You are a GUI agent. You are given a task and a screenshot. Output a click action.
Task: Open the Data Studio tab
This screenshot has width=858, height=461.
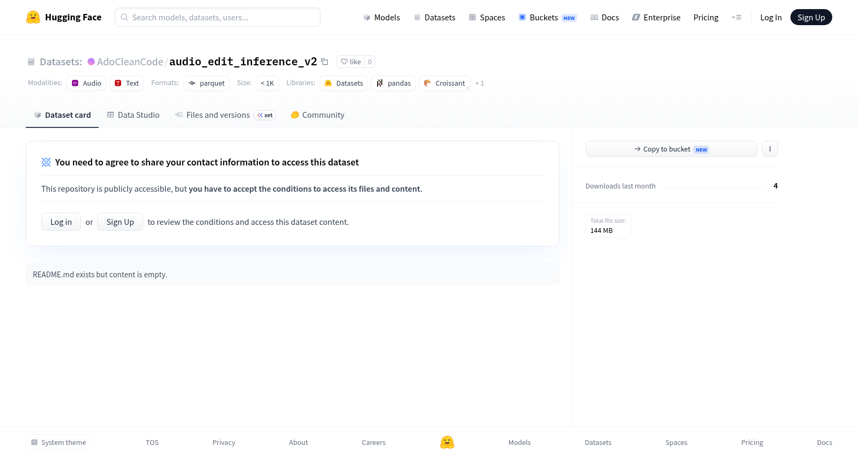click(133, 115)
